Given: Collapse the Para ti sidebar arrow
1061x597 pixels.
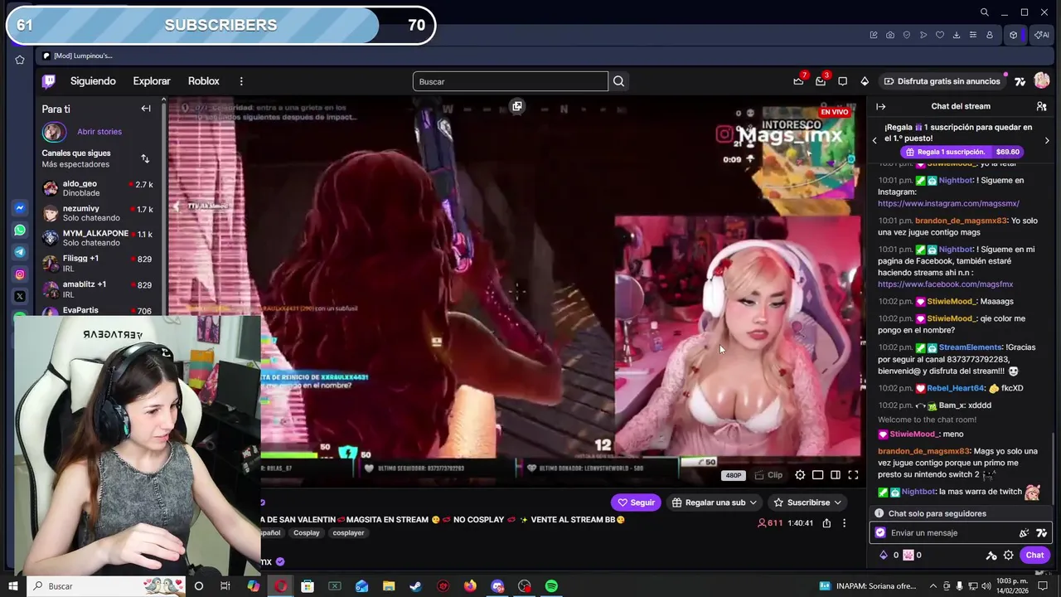Looking at the screenshot, I should [x=146, y=109].
